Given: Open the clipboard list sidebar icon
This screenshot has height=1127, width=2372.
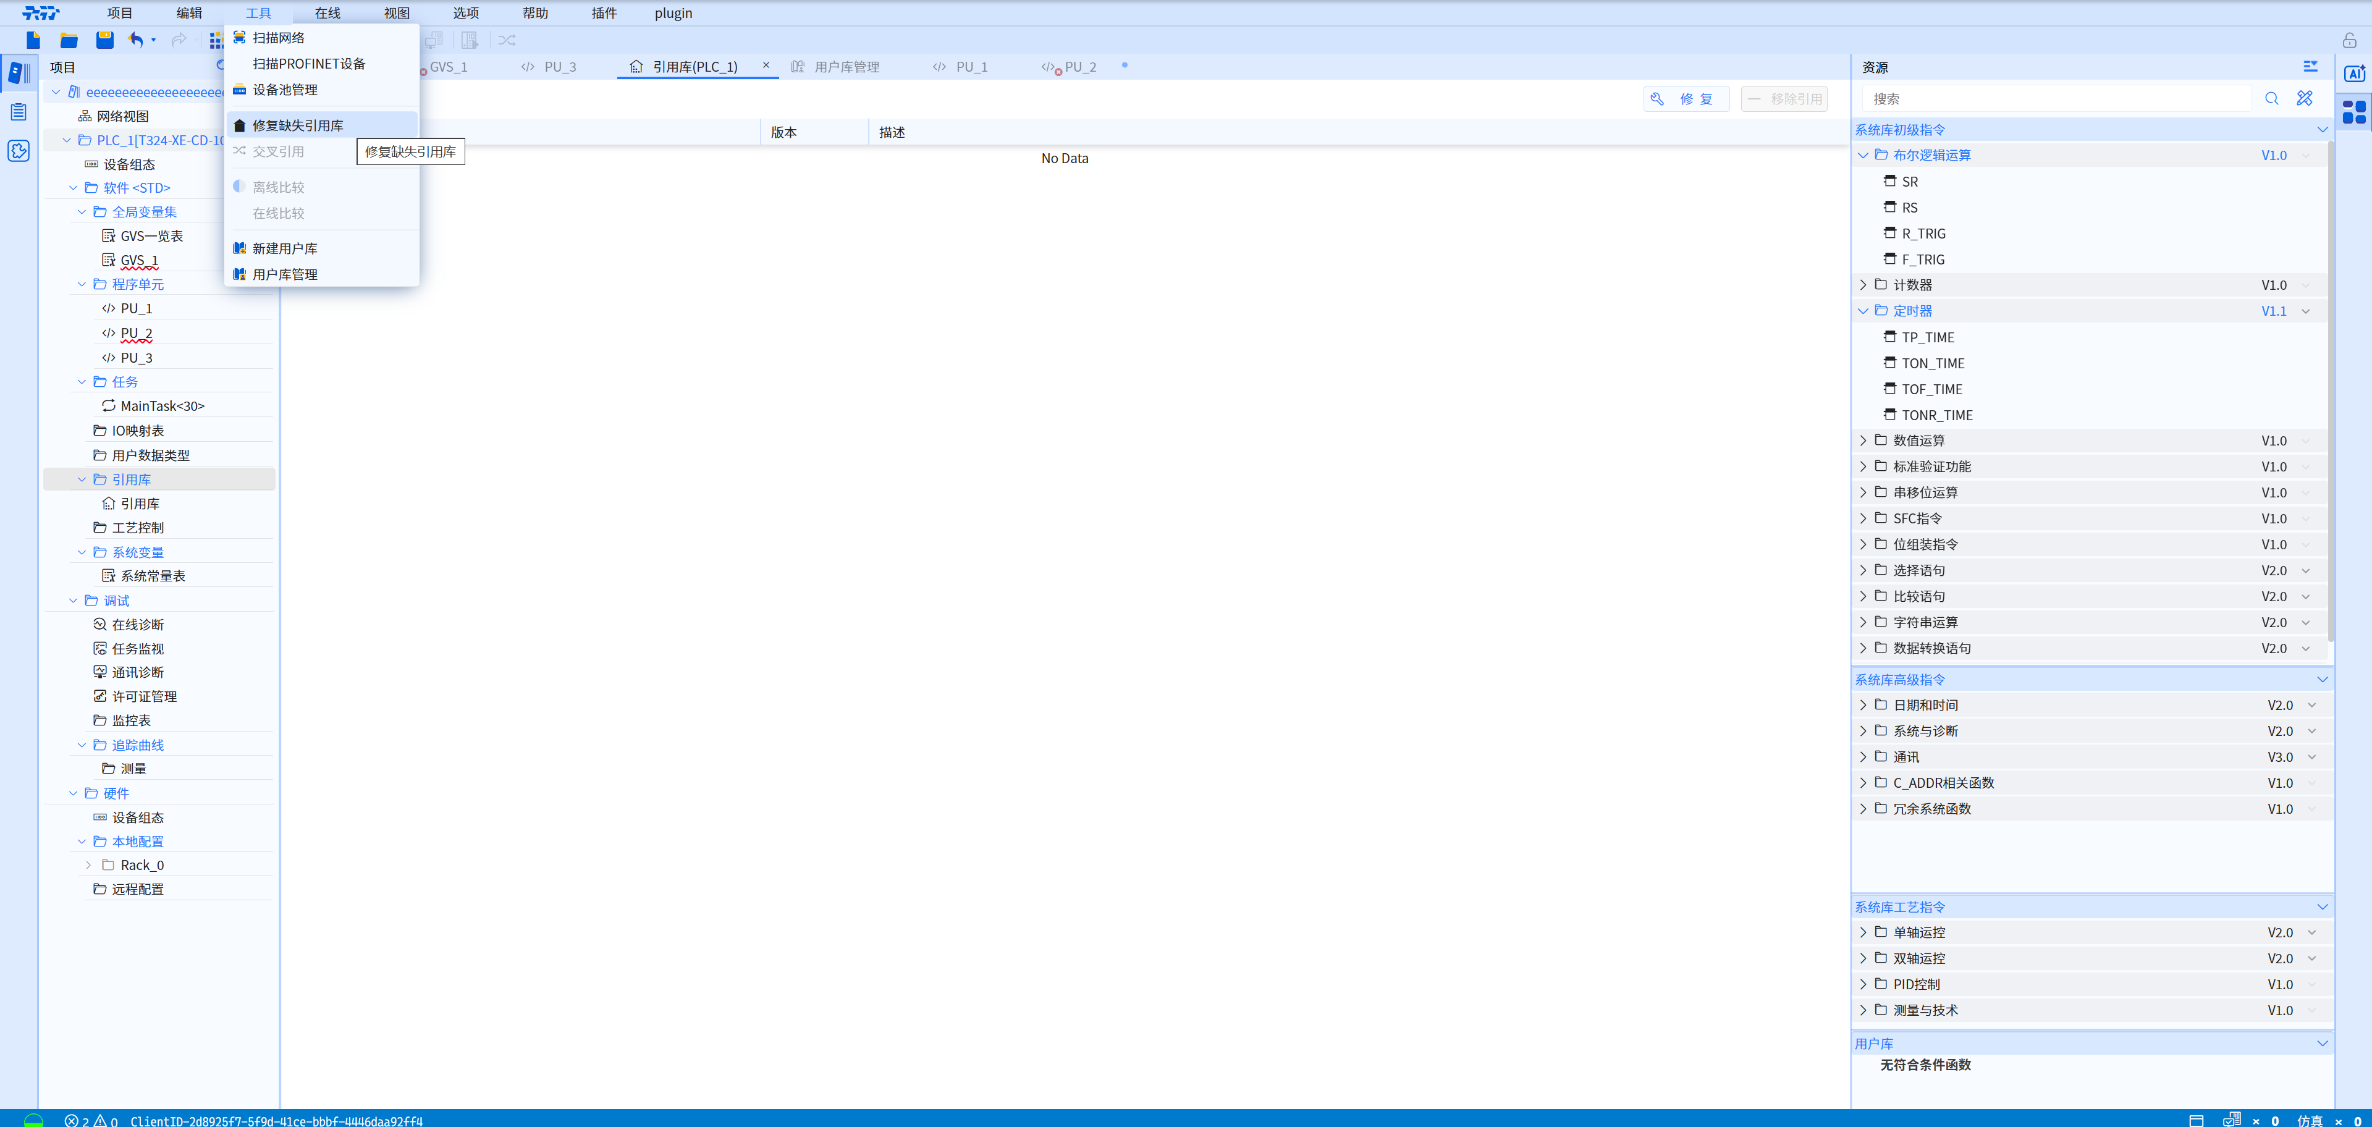Looking at the screenshot, I should click(19, 112).
